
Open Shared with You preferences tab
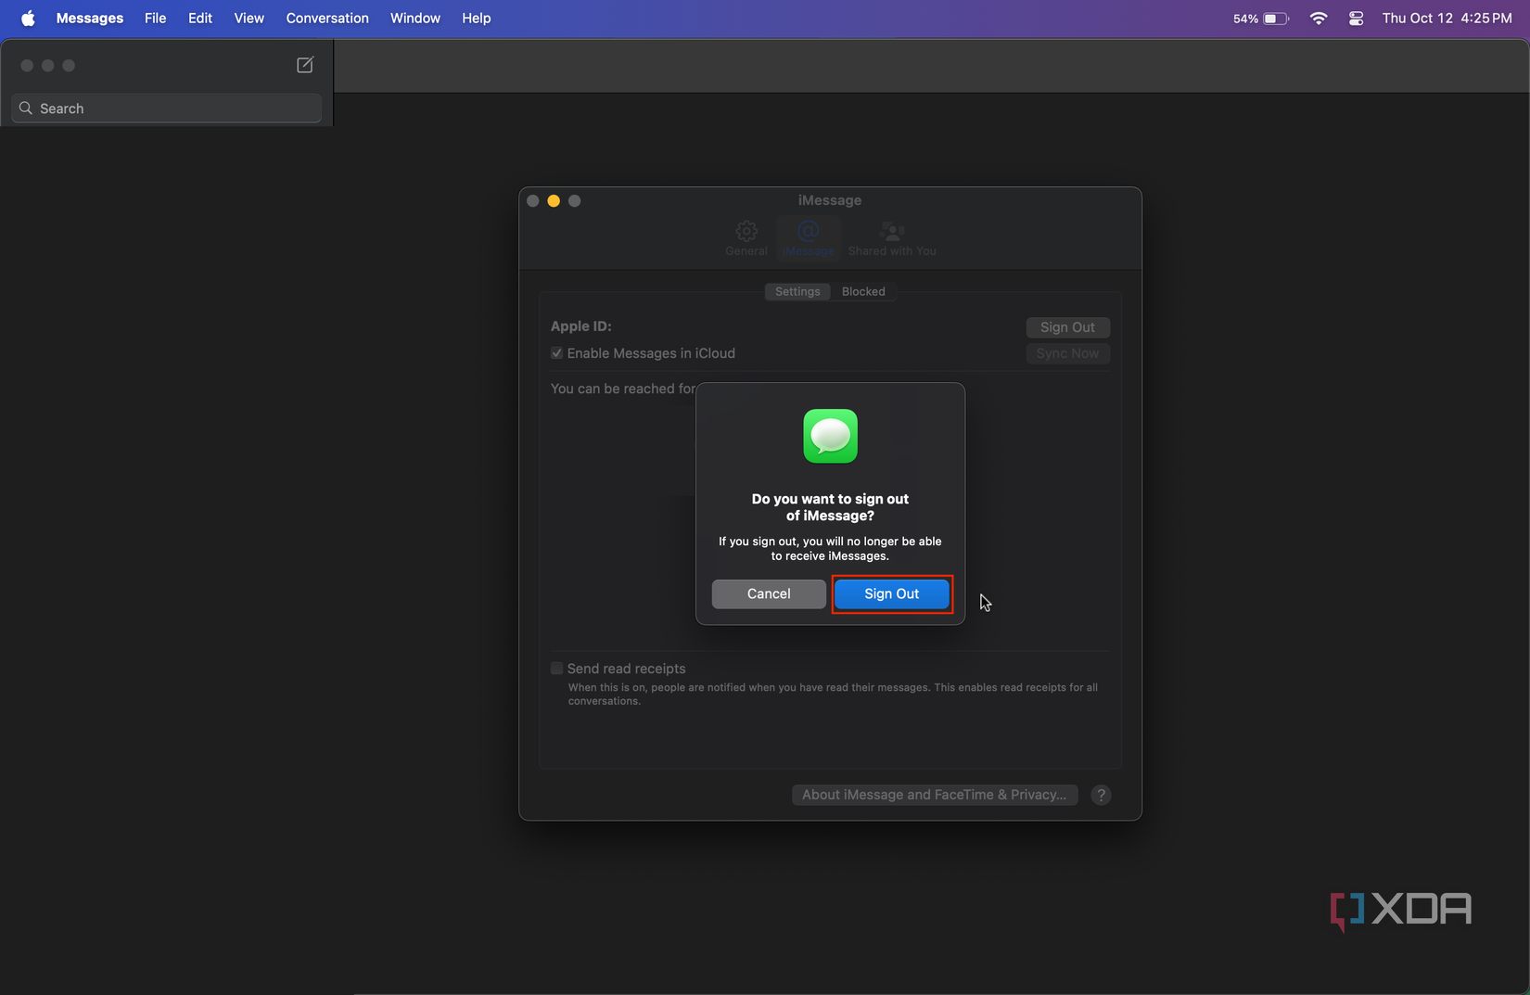pos(892,237)
